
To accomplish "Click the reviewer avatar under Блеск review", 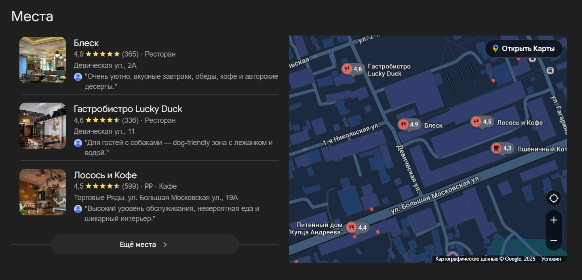I will (x=78, y=77).
